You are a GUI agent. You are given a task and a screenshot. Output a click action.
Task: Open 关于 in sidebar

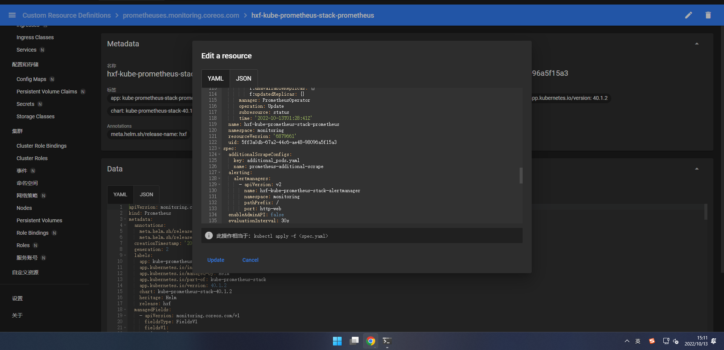pyautogui.click(x=17, y=315)
